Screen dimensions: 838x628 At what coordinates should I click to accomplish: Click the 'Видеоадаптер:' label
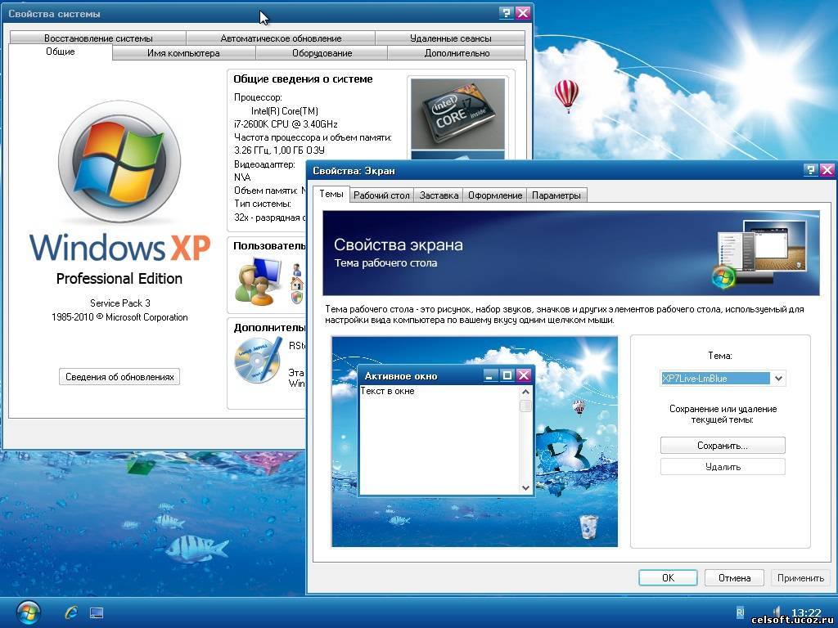click(x=264, y=164)
